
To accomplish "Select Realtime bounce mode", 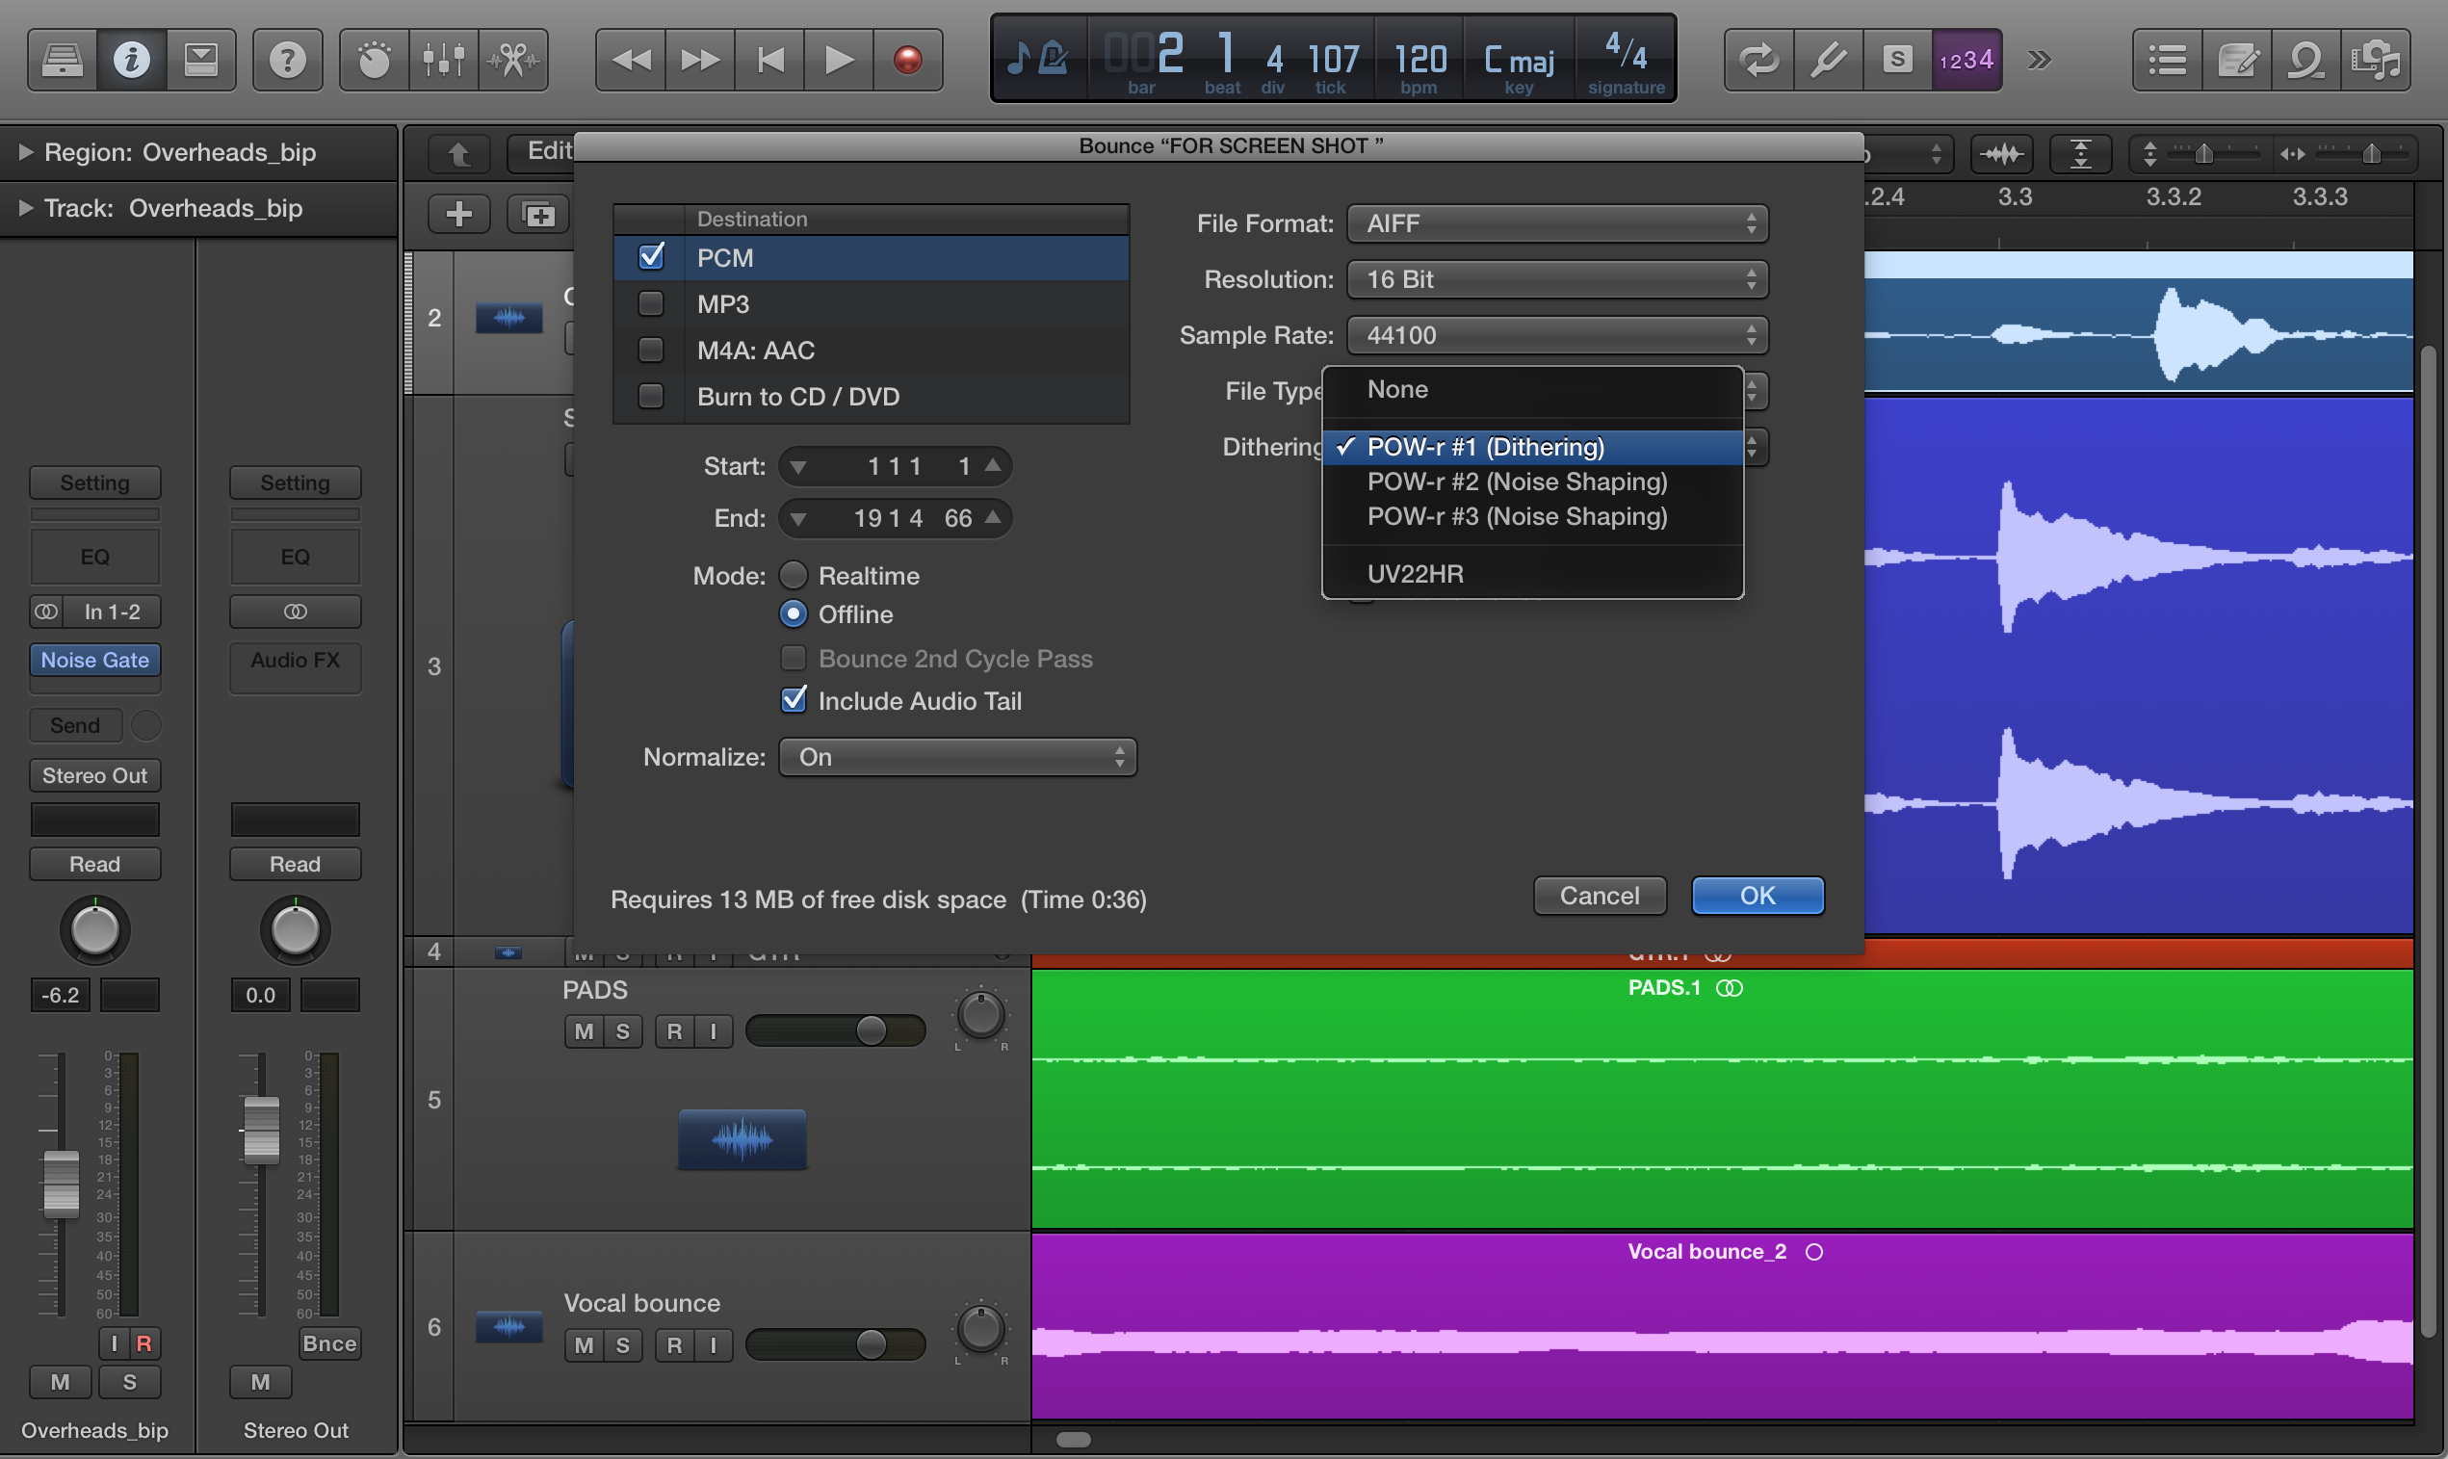I will click(x=794, y=575).
